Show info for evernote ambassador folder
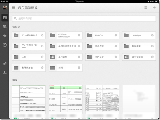 [79, 35]
